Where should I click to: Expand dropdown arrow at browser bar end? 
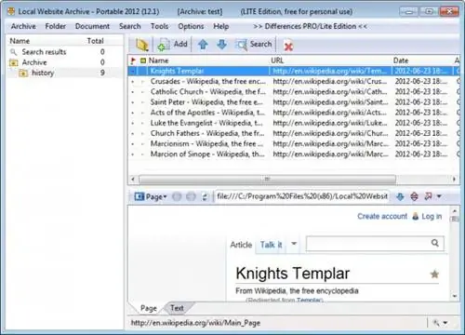[439, 196]
